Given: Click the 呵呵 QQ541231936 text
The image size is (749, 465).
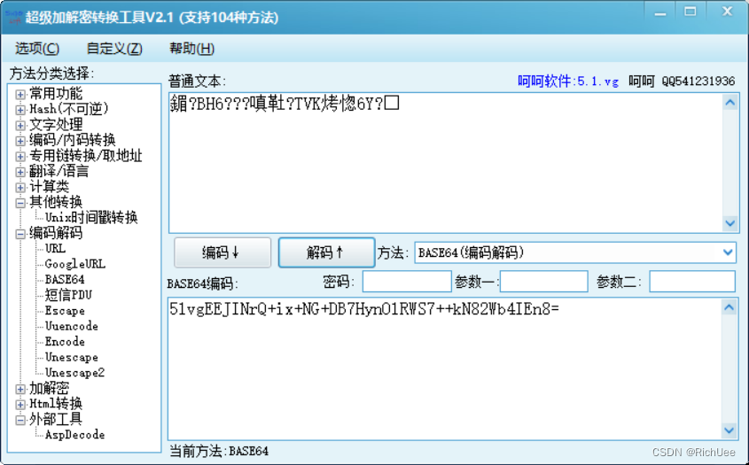Looking at the screenshot, I should 682,81.
